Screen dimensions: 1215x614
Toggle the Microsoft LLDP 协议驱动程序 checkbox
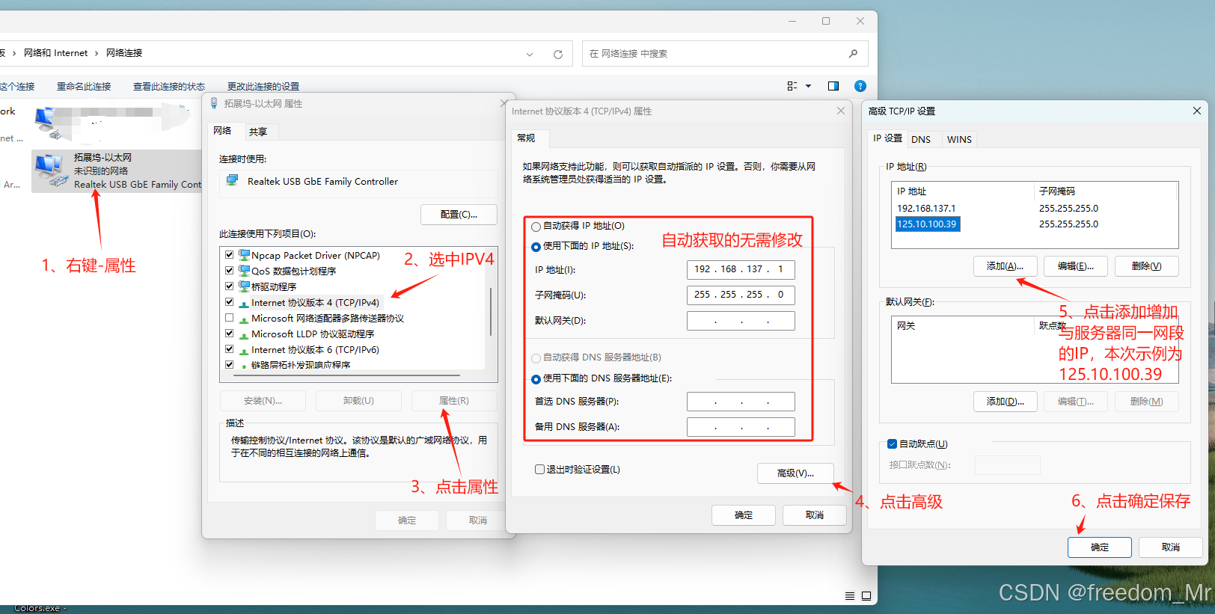click(230, 334)
